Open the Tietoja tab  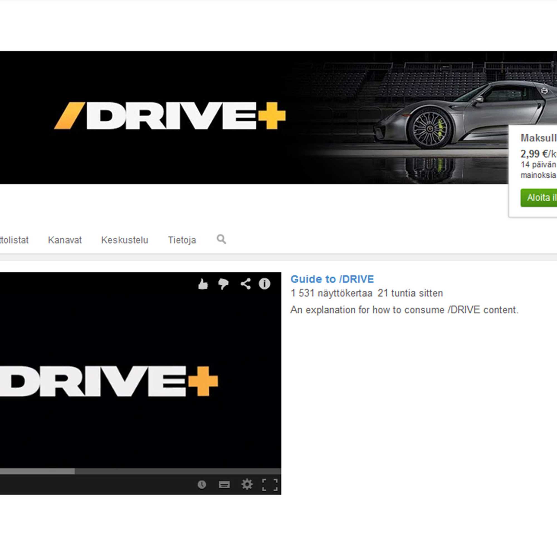[x=182, y=240]
